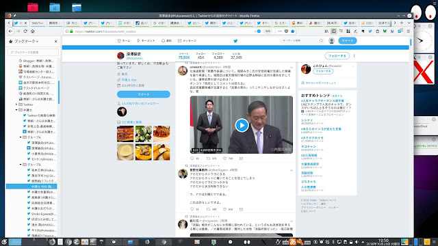The image size is (438, 246).
Task: Open メッセージ in the Twitter navigation
Action: [x=187, y=41]
